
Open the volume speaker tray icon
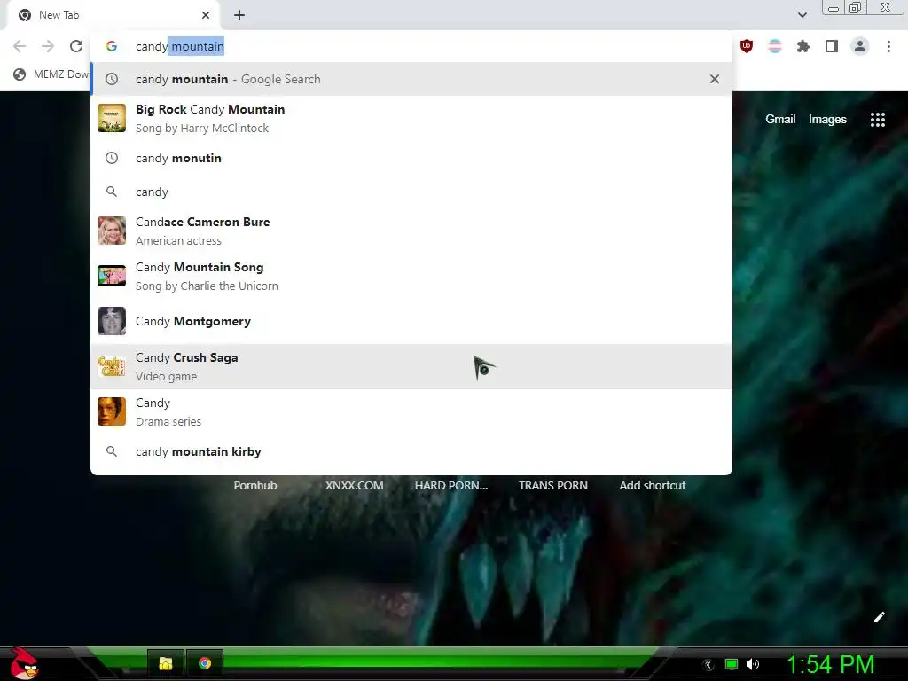753,664
